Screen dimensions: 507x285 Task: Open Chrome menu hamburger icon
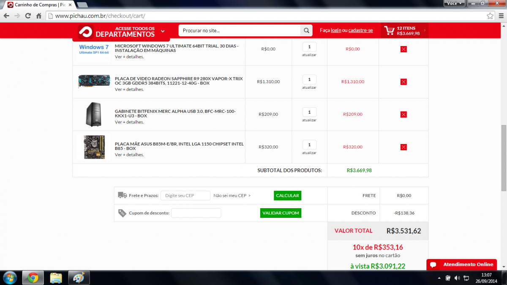[501, 16]
